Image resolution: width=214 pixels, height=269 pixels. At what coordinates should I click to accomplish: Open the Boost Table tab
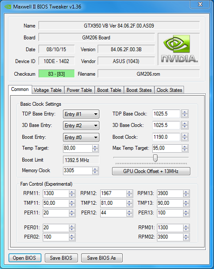[109, 90]
